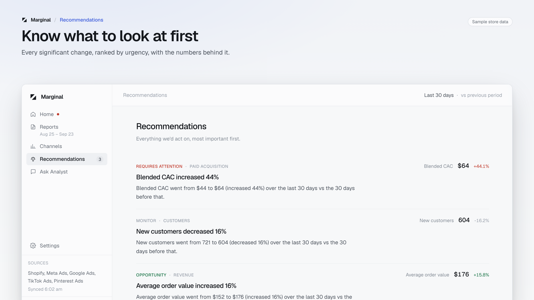
Task: Open the Last 30 days period selector
Action: [x=439, y=95]
